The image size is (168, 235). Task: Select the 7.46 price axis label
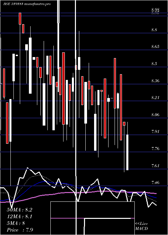[x=155, y=183]
